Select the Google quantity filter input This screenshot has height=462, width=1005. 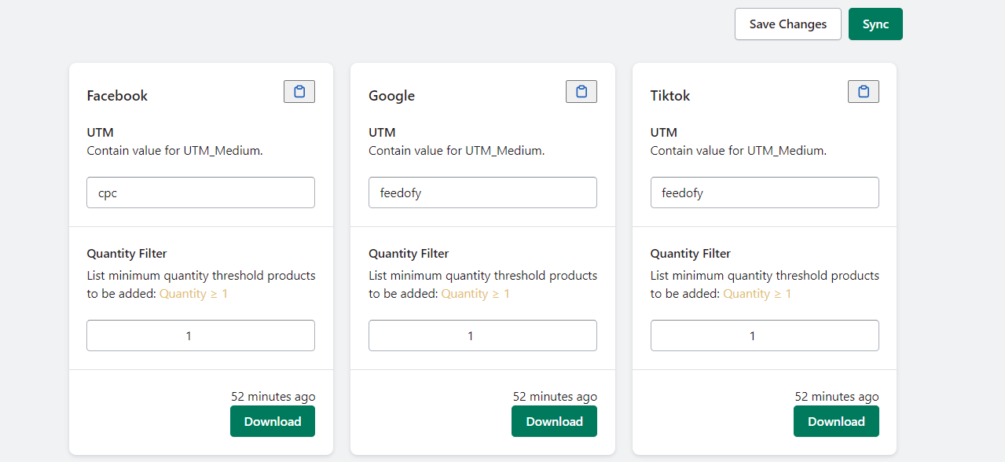point(482,335)
